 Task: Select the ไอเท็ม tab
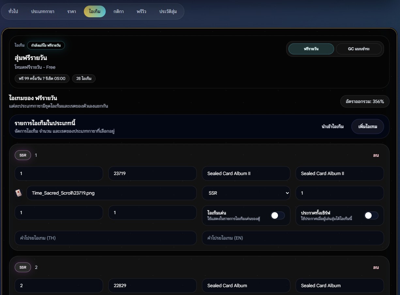click(95, 11)
